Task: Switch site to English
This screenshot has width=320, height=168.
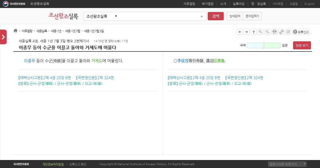Action: (310, 4)
